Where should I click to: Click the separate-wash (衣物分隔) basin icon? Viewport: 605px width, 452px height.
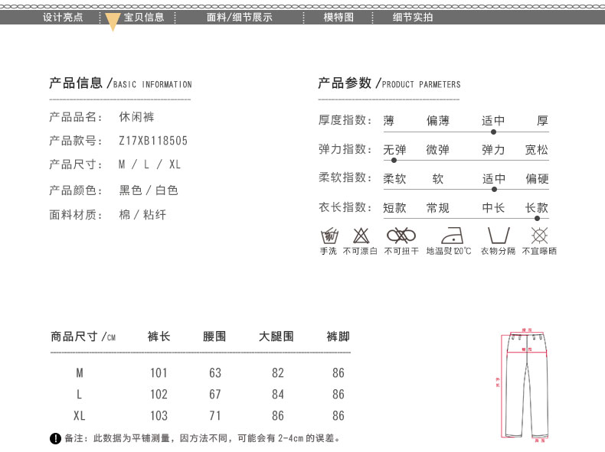[498, 236]
